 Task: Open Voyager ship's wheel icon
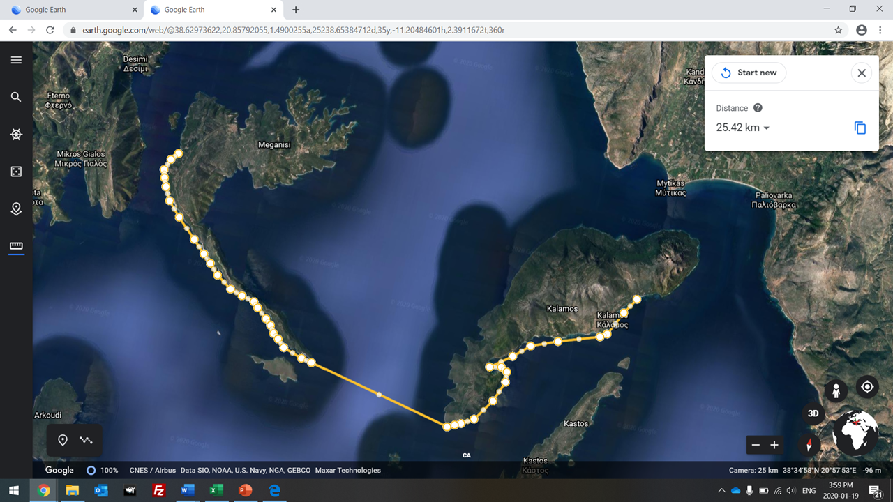click(16, 135)
